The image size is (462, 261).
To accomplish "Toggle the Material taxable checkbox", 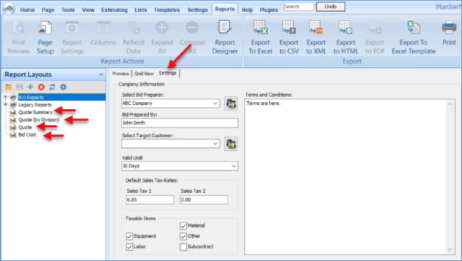I will (183, 226).
